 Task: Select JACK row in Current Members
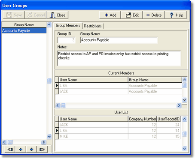click(119, 91)
